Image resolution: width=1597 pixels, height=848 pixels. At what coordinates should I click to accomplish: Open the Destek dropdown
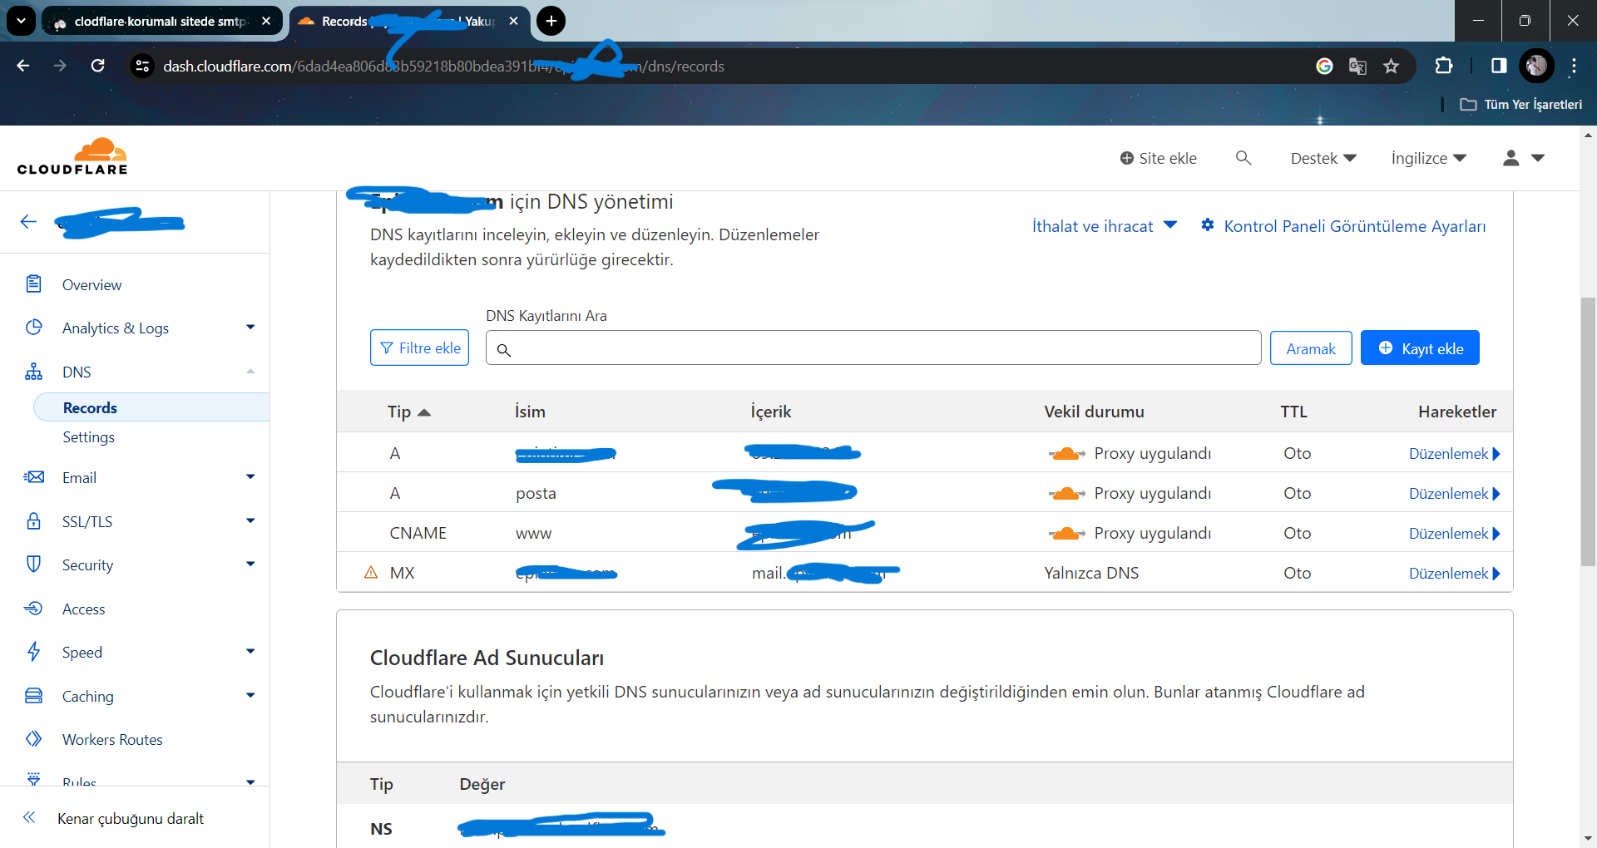click(x=1323, y=158)
